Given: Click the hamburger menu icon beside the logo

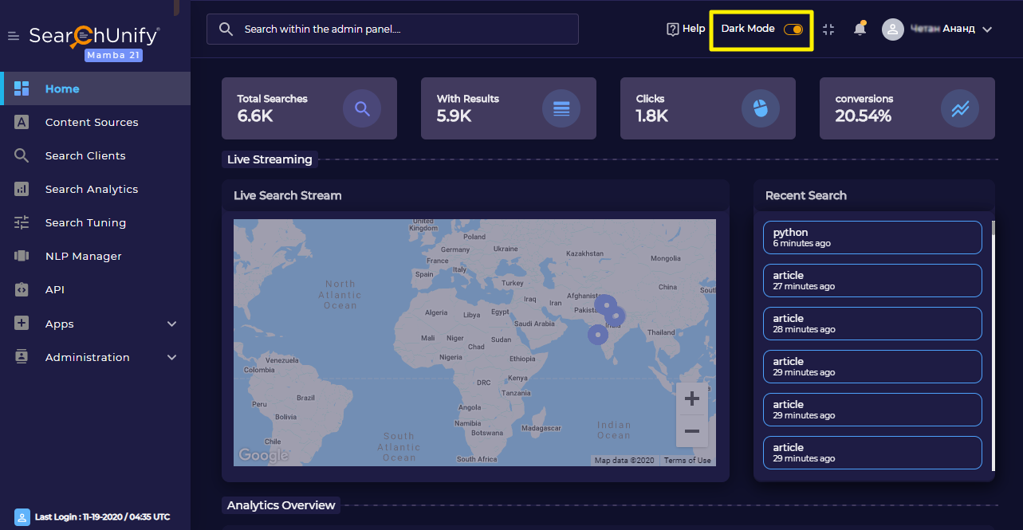Looking at the screenshot, I should tap(13, 36).
